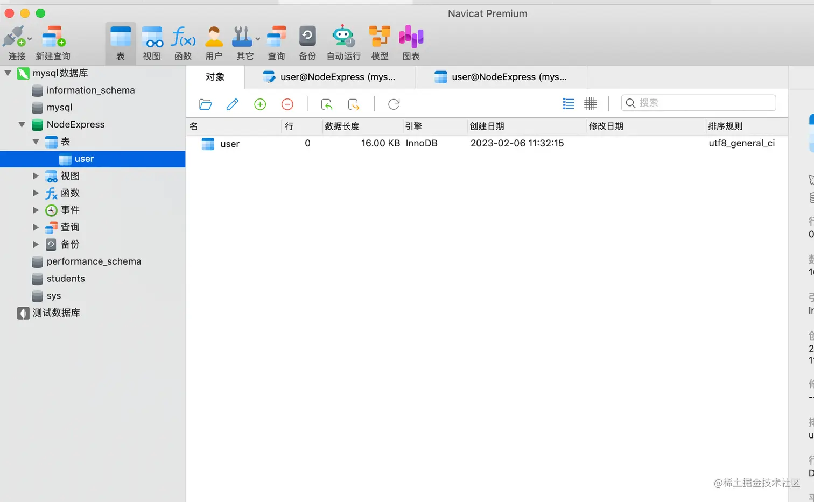The image size is (814, 502).
Task: Select the performance_schema database
Action: point(94,261)
